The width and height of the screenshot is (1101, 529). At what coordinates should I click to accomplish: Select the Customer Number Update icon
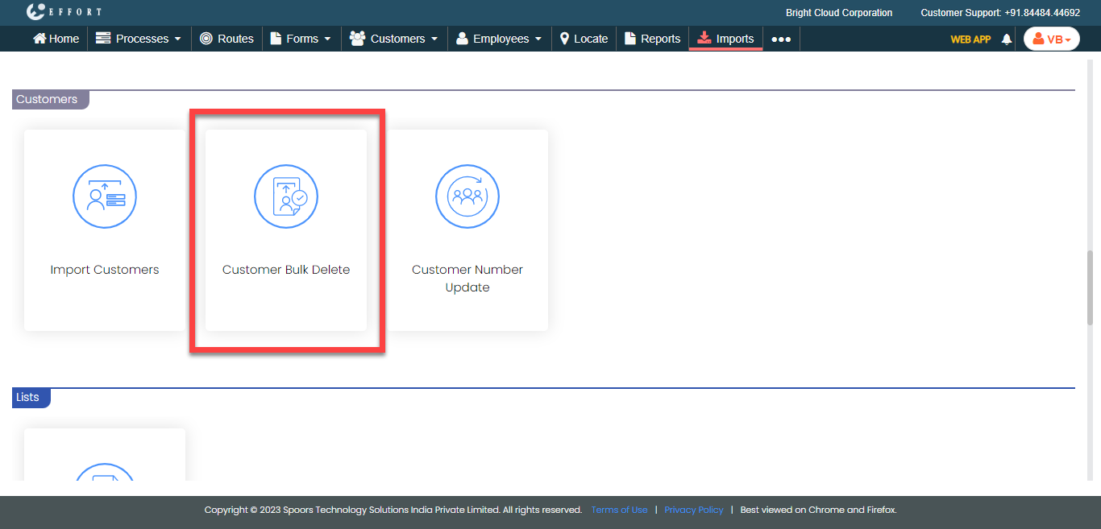(x=467, y=196)
